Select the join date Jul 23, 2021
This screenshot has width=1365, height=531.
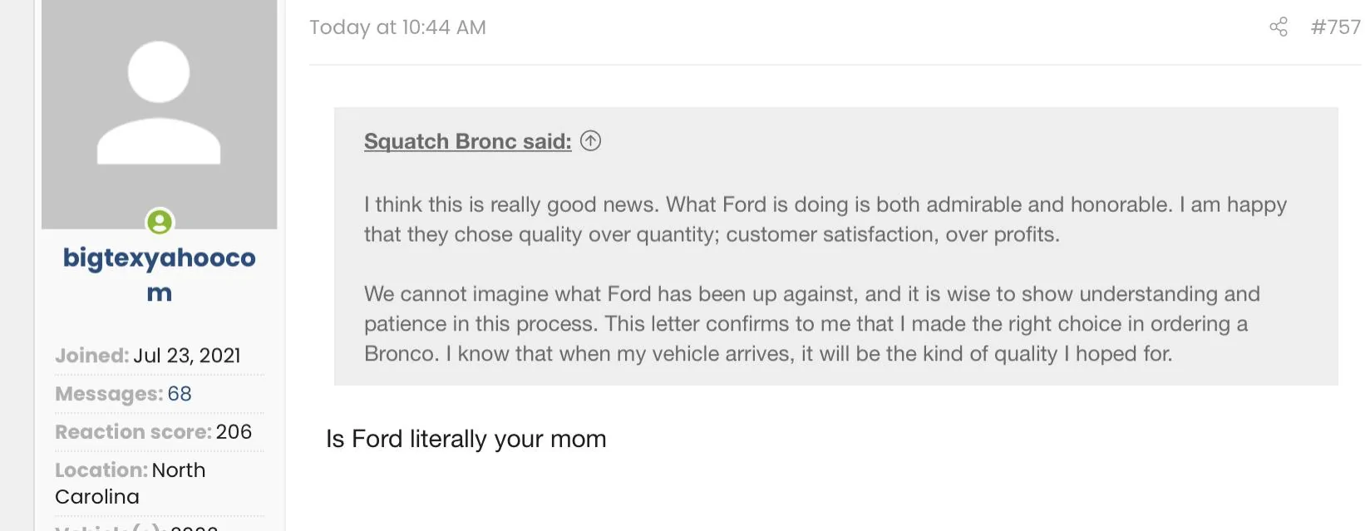187,356
